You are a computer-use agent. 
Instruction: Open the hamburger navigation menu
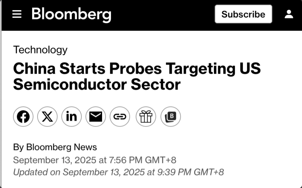tap(17, 14)
